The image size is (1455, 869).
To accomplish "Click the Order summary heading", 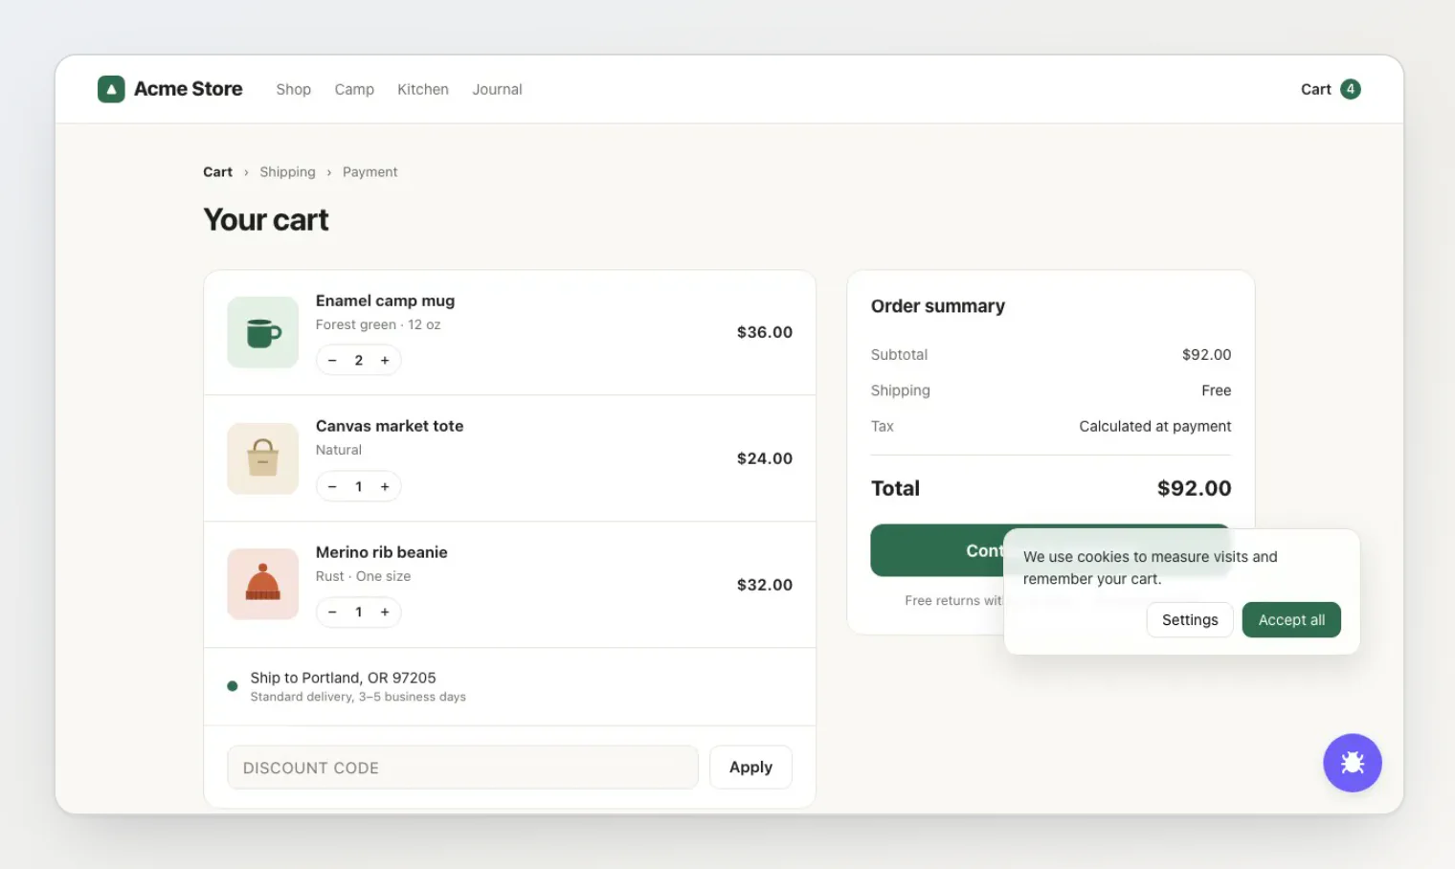I will pyautogui.click(x=938, y=306).
